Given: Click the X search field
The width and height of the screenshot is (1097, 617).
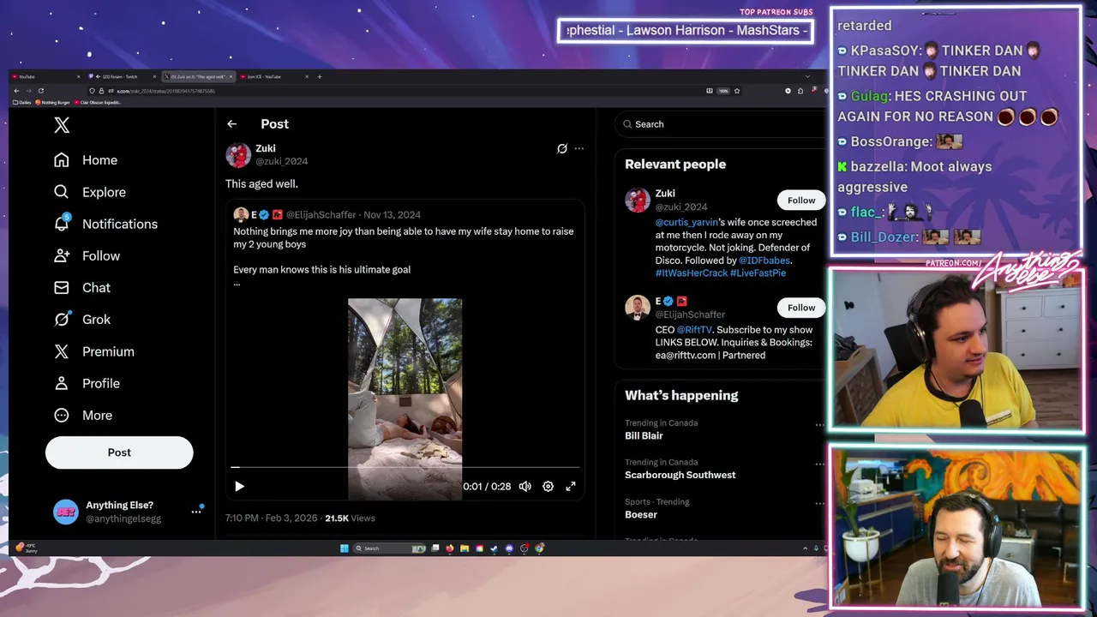Looking at the screenshot, I should 720,124.
